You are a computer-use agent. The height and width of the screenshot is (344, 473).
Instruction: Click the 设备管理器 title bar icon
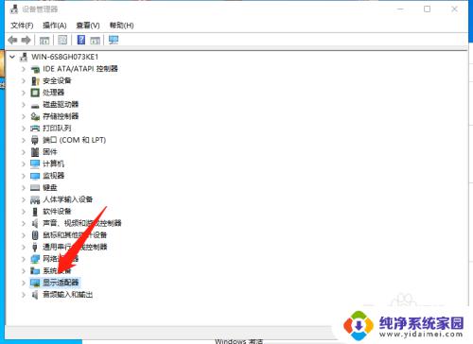[x=14, y=9]
